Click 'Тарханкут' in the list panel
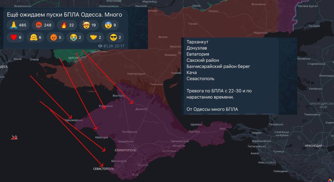The image size is (334, 182). coord(197,42)
